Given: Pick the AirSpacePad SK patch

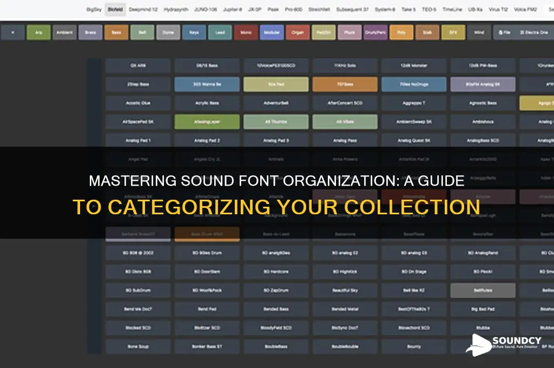Looking at the screenshot, I should pyautogui.click(x=138, y=122).
